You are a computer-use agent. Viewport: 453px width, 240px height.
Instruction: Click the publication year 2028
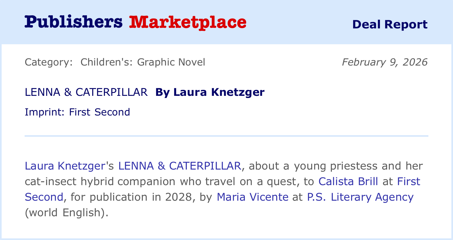(x=179, y=197)
